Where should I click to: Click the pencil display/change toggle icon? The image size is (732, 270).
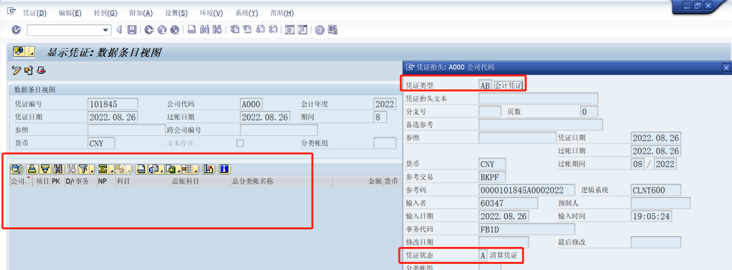pos(16,70)
